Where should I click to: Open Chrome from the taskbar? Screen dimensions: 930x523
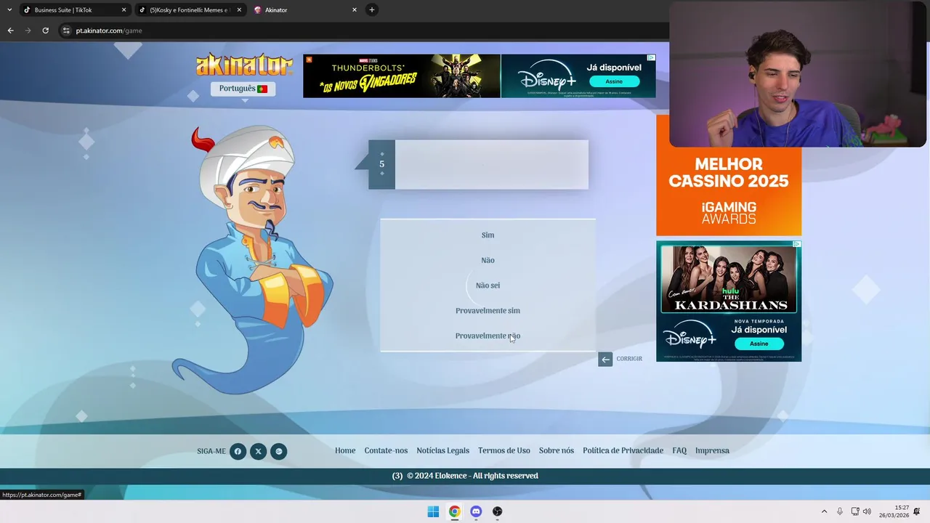[x=454, y=511]
